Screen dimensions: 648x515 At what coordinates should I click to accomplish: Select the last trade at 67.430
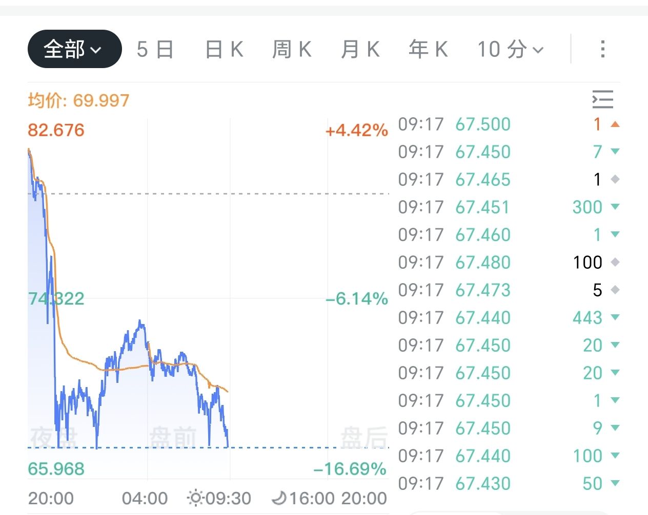click(x=508, y=484)
